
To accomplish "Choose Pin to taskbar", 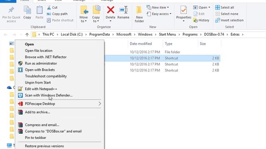I will [x=59, y=138].
